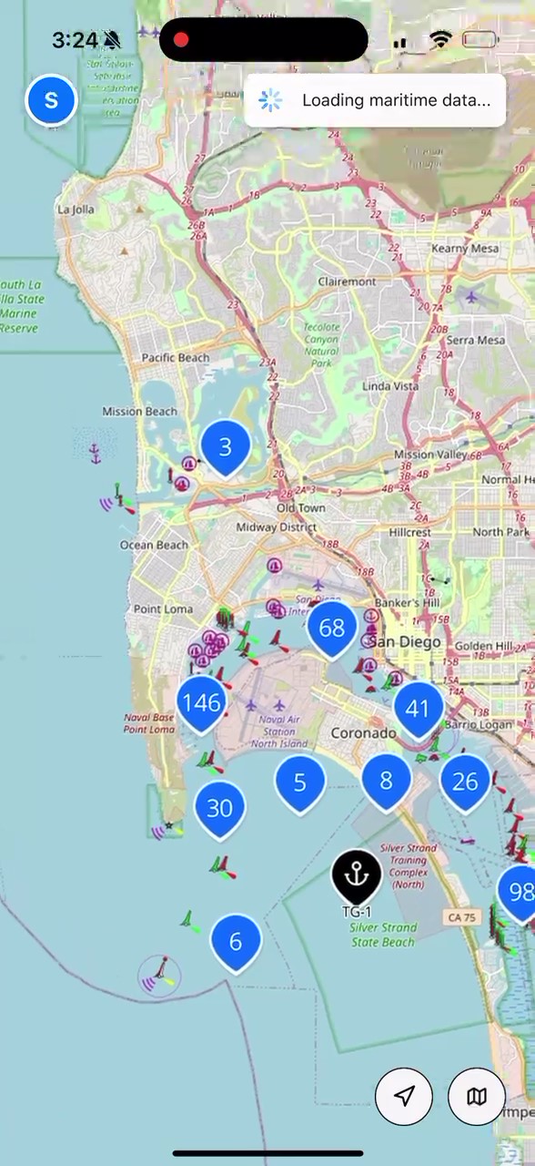The height and width of the screenshot is (1166, 535).
Task: Open the cluster marker showing 68
Action: coord(332,629)
